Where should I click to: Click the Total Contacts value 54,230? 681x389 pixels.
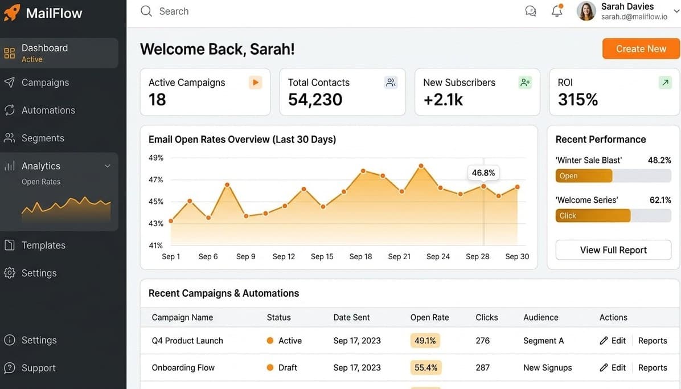[x=315, y=100]
